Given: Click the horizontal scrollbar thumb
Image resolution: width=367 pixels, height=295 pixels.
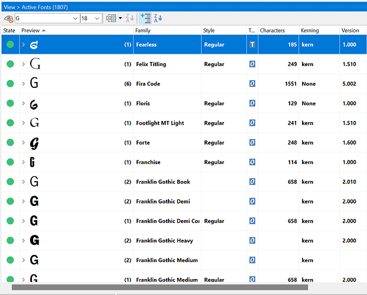Looking at the screenshot, I should click(x=160, y=287).
